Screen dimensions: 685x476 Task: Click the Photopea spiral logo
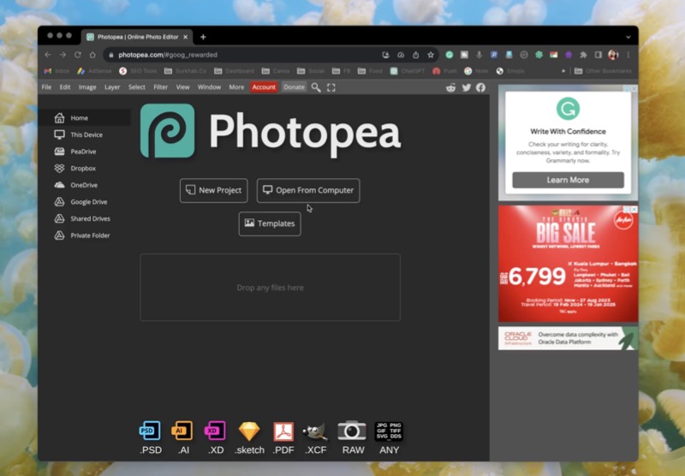pos(167,131)
